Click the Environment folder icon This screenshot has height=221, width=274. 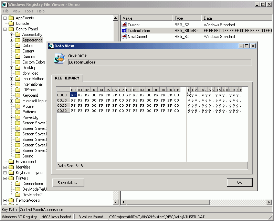tap(11, 161)
